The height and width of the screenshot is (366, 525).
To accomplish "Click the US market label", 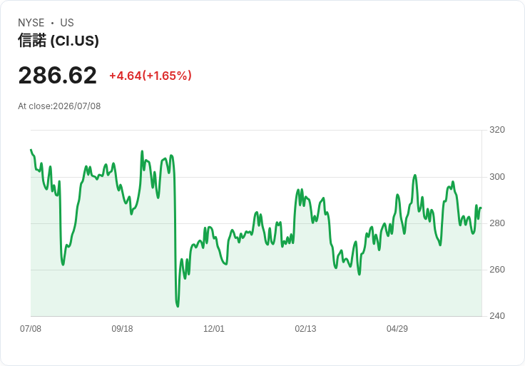I will pyautogui.click(x=67, y=23).
